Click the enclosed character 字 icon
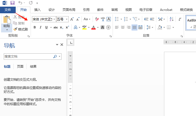The image size is (196, 116). point(108,27)
